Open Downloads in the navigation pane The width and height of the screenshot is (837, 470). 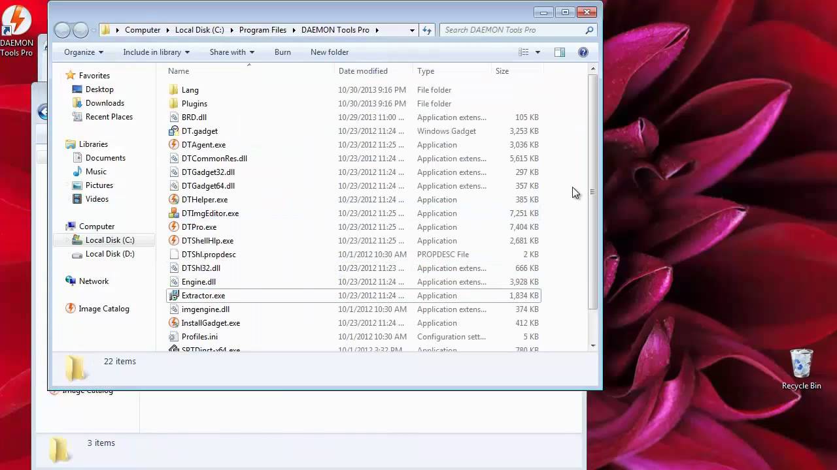pos(105,103)
